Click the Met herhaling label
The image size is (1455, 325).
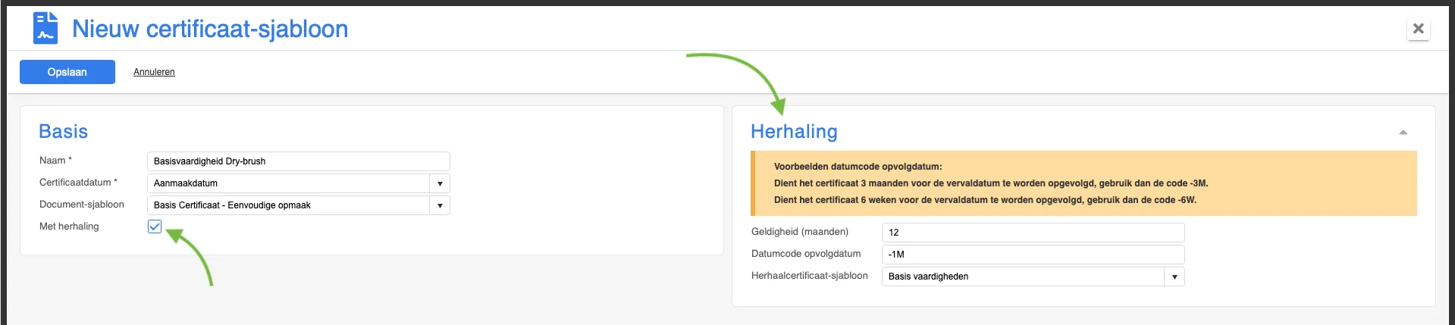(x=69, y=227)
